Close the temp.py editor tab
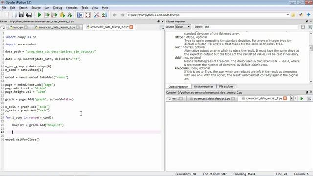 (x=26, y=27)
